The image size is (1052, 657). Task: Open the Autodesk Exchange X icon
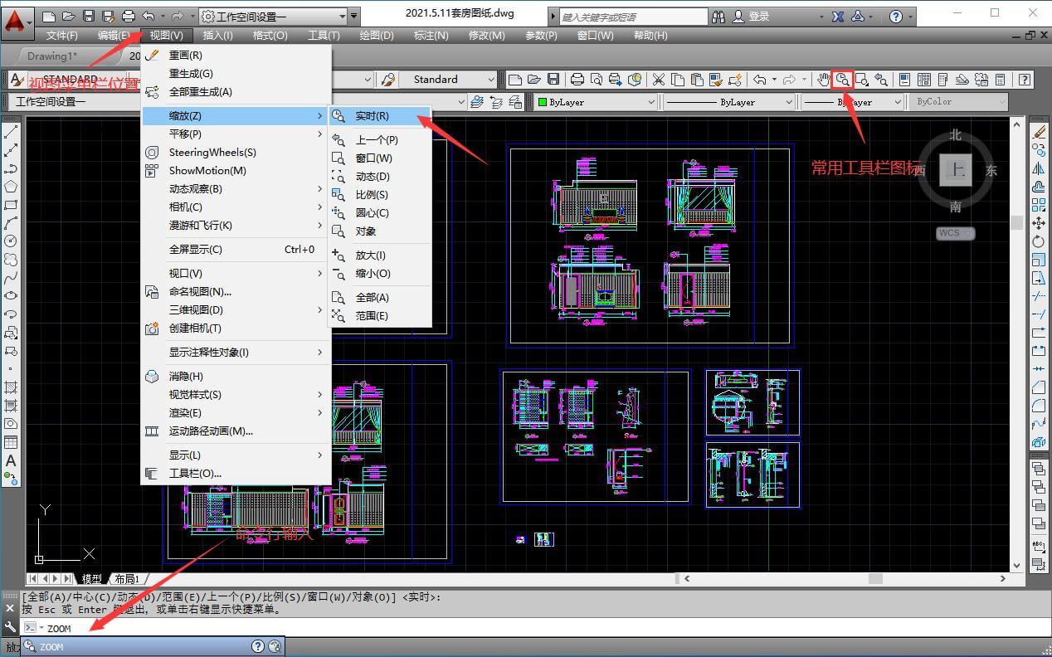(x=838, y=16)
